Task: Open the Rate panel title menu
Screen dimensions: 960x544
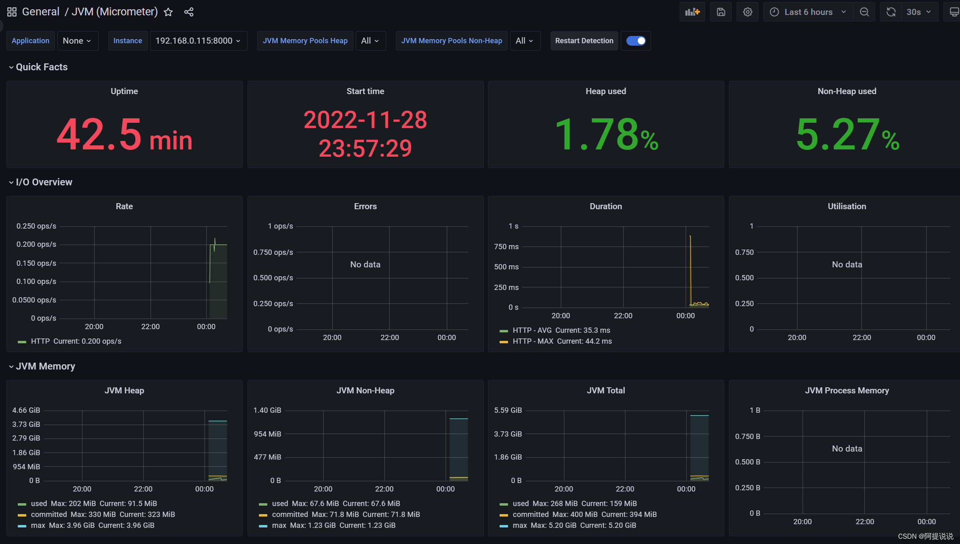Action: point(124,206)
